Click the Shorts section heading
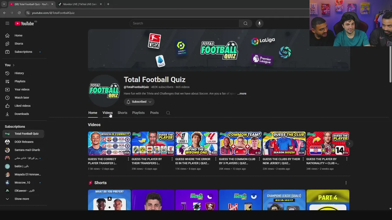Screen dimensions: 392x220 point(100,183)
